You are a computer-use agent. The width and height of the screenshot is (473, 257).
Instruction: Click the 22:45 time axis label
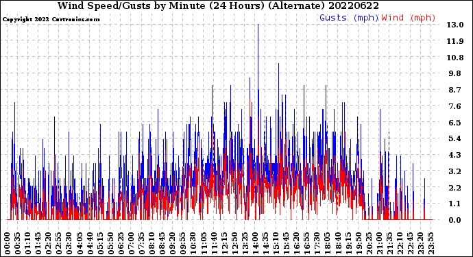(x=410, y=243)
